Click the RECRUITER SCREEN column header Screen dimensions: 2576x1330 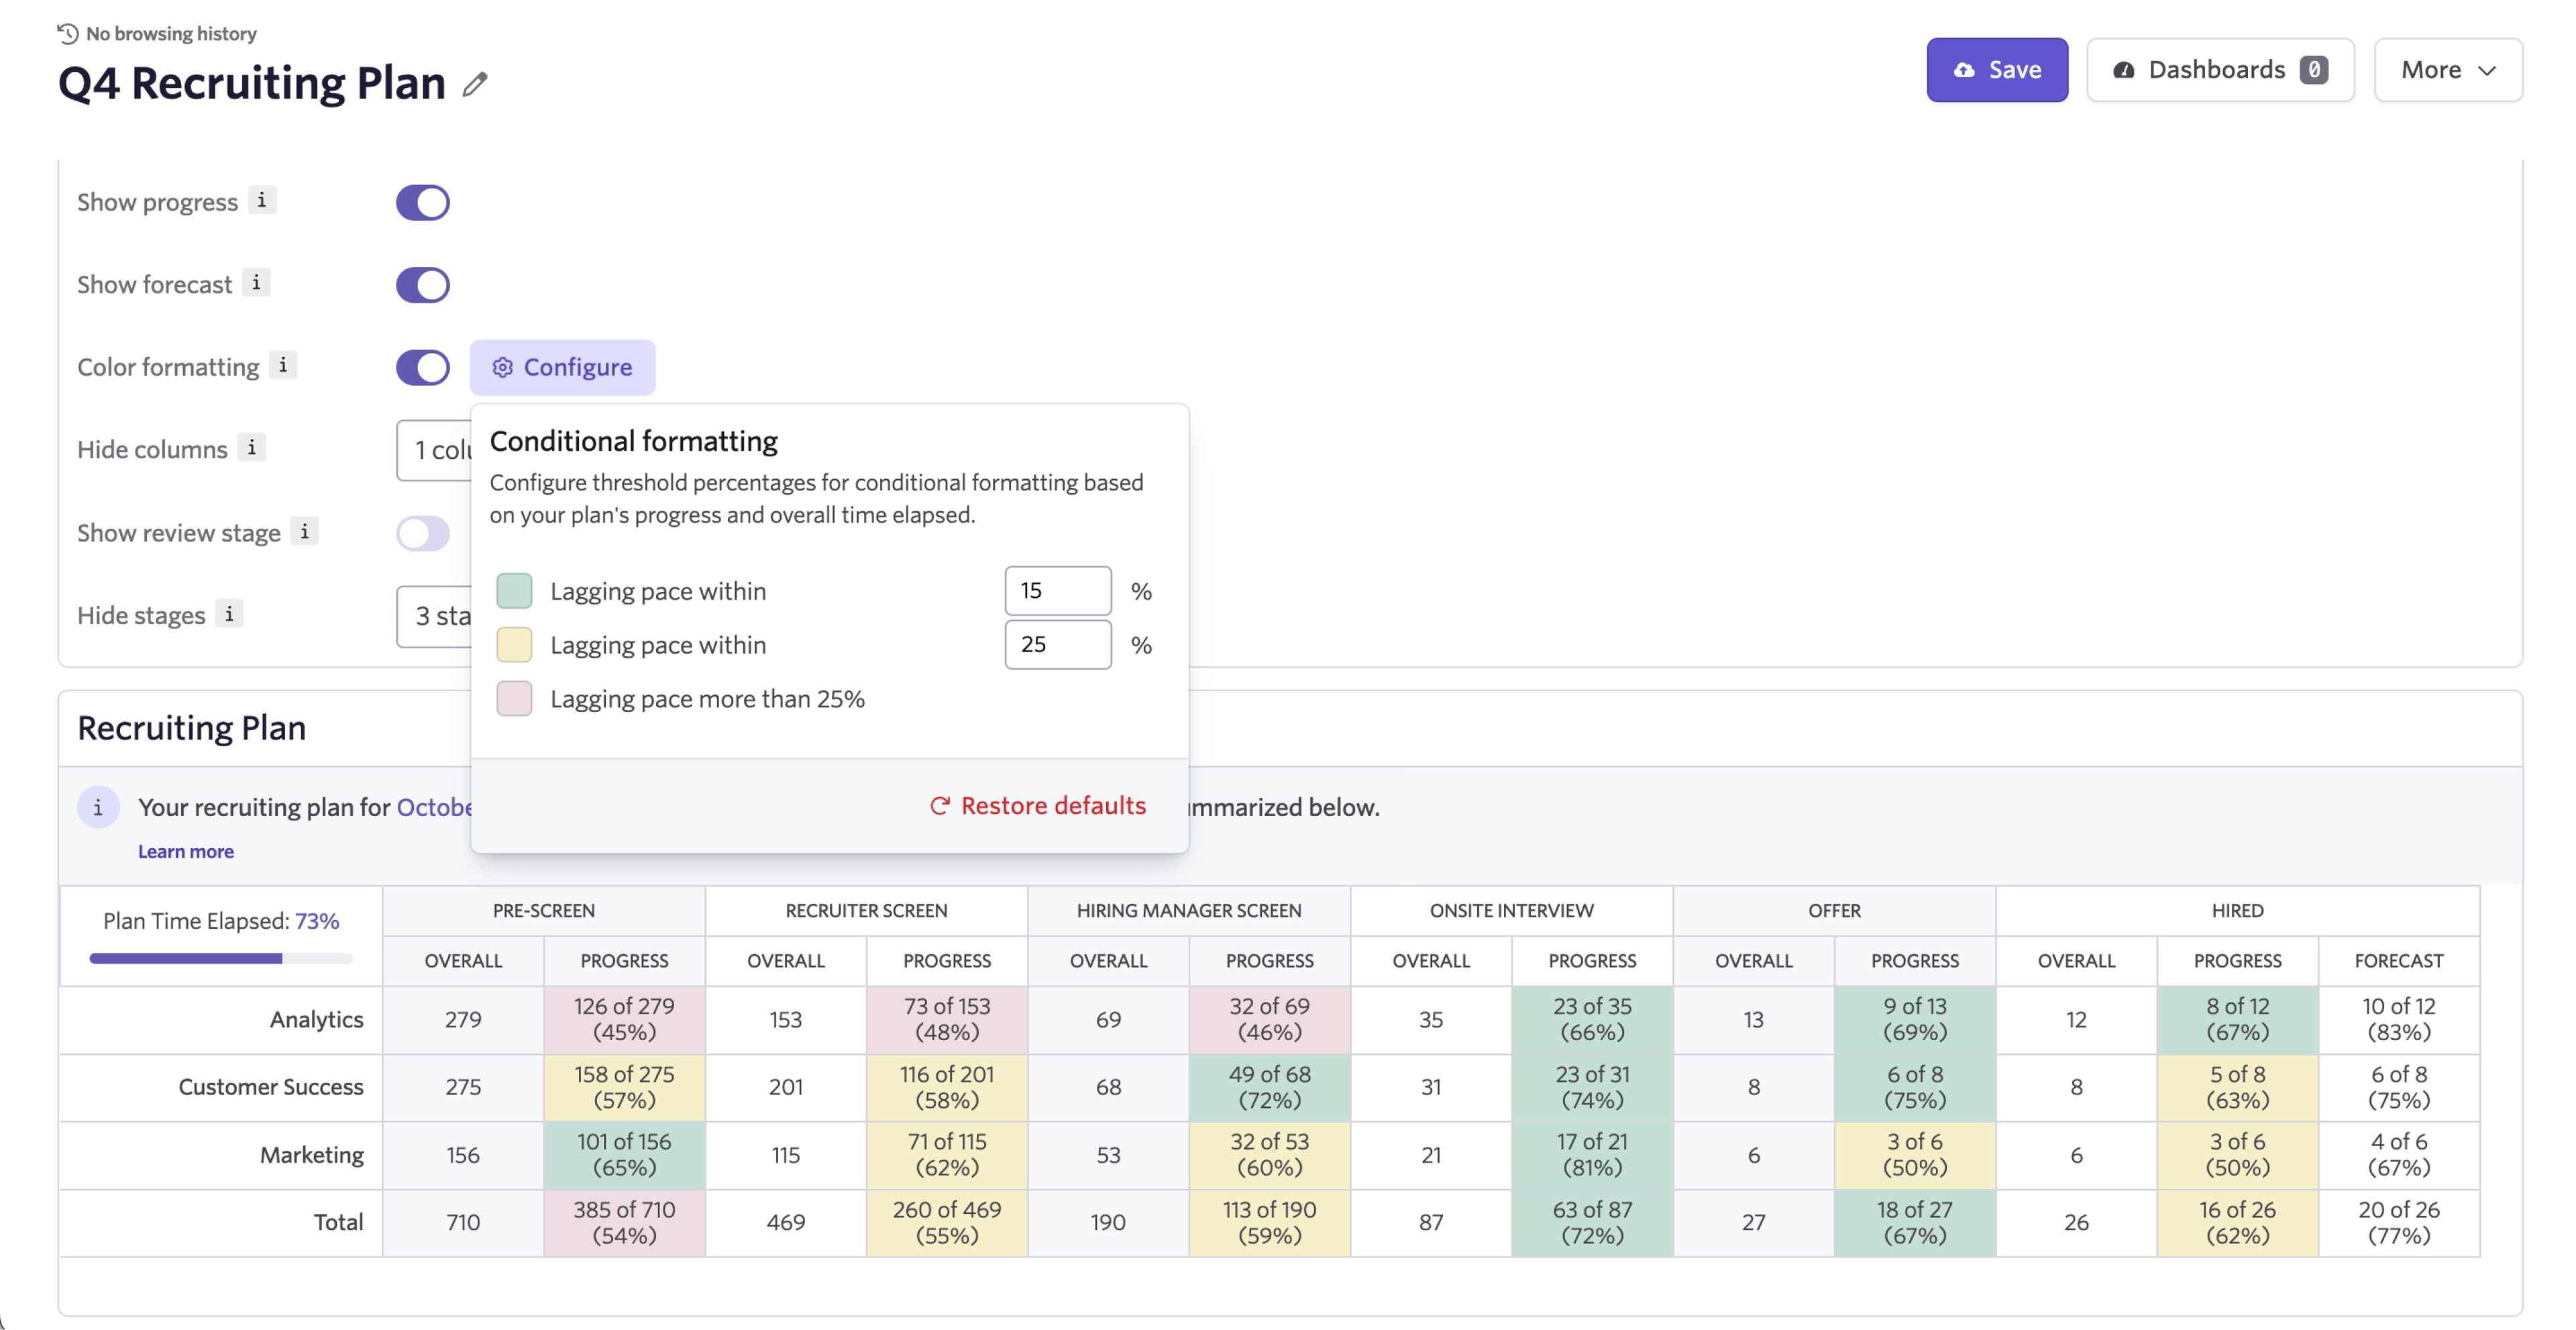pos(866,911)
